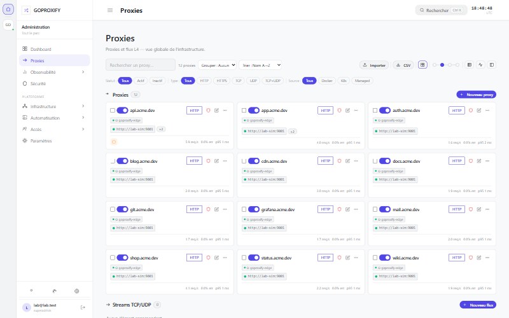
Task: Set density slider to third step
Action: 450,65
